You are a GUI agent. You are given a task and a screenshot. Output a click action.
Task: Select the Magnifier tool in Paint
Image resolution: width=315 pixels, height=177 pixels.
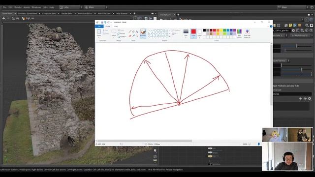(x=137, y=36)
